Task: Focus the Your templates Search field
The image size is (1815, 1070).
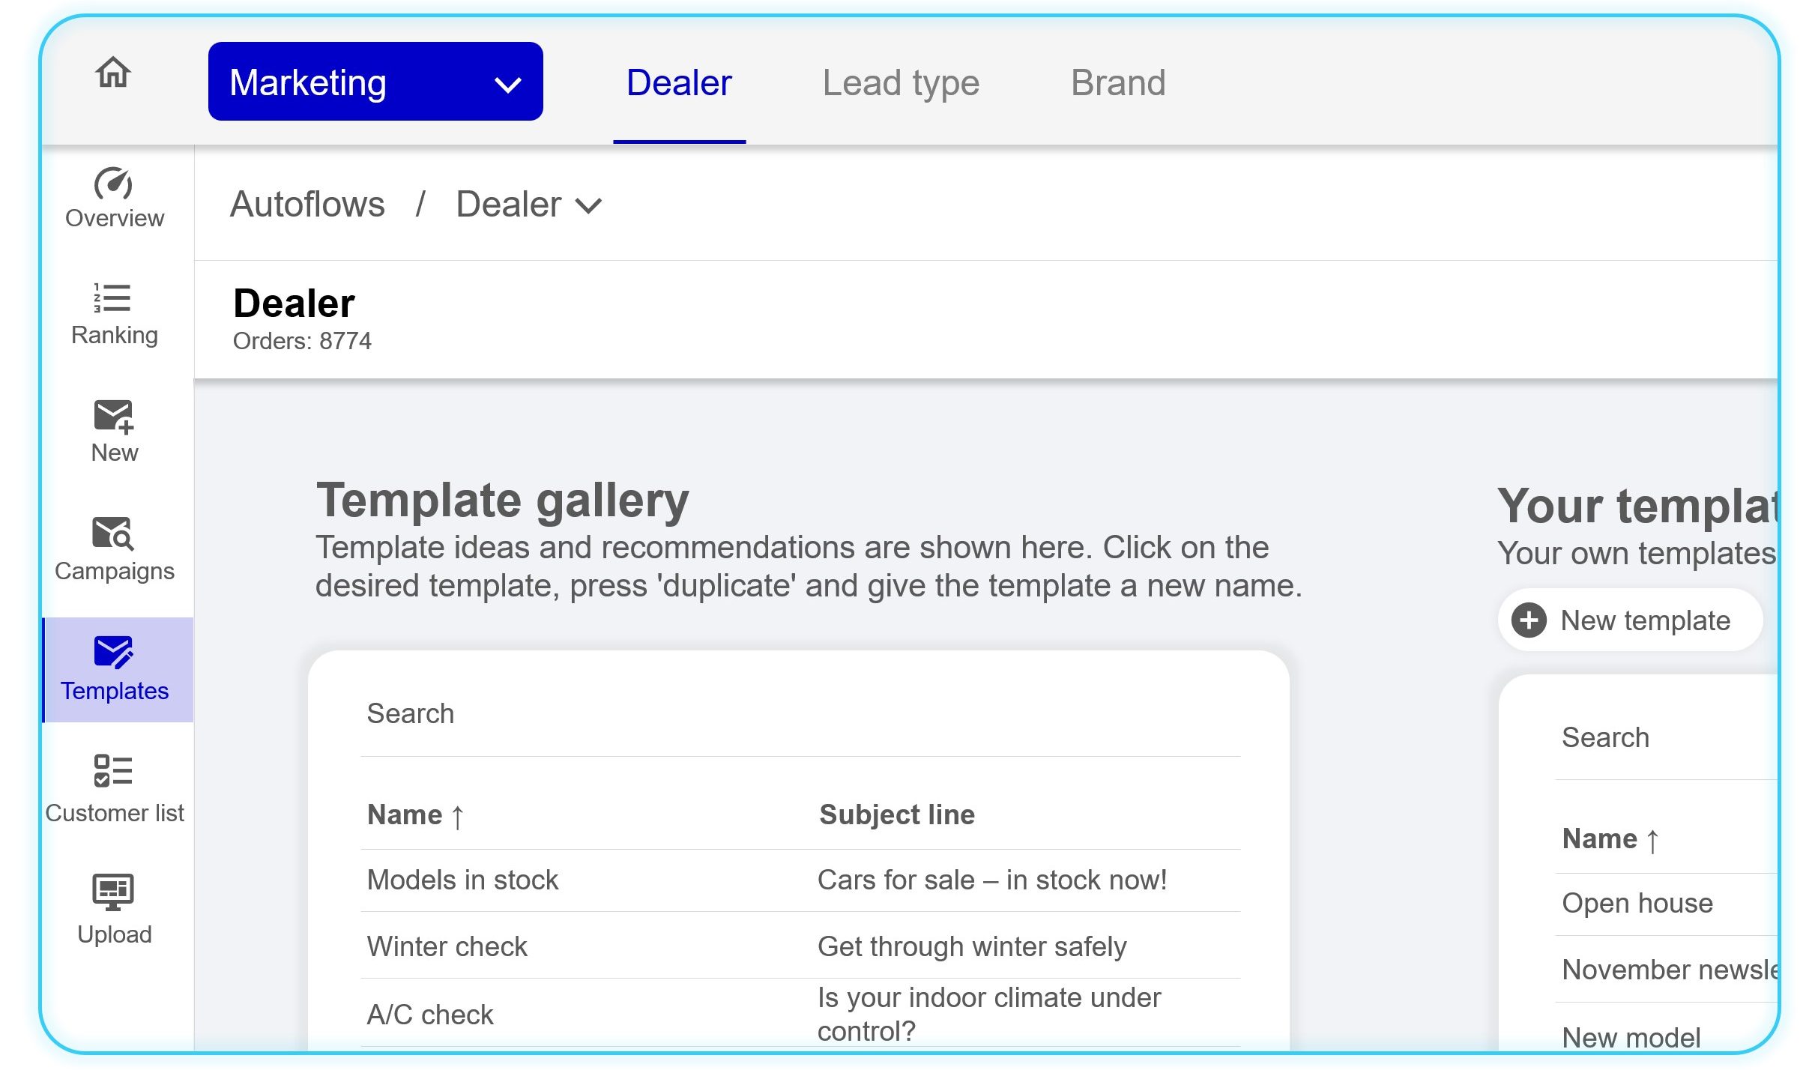Action: pyautogui.click(x=1667, y=738)
